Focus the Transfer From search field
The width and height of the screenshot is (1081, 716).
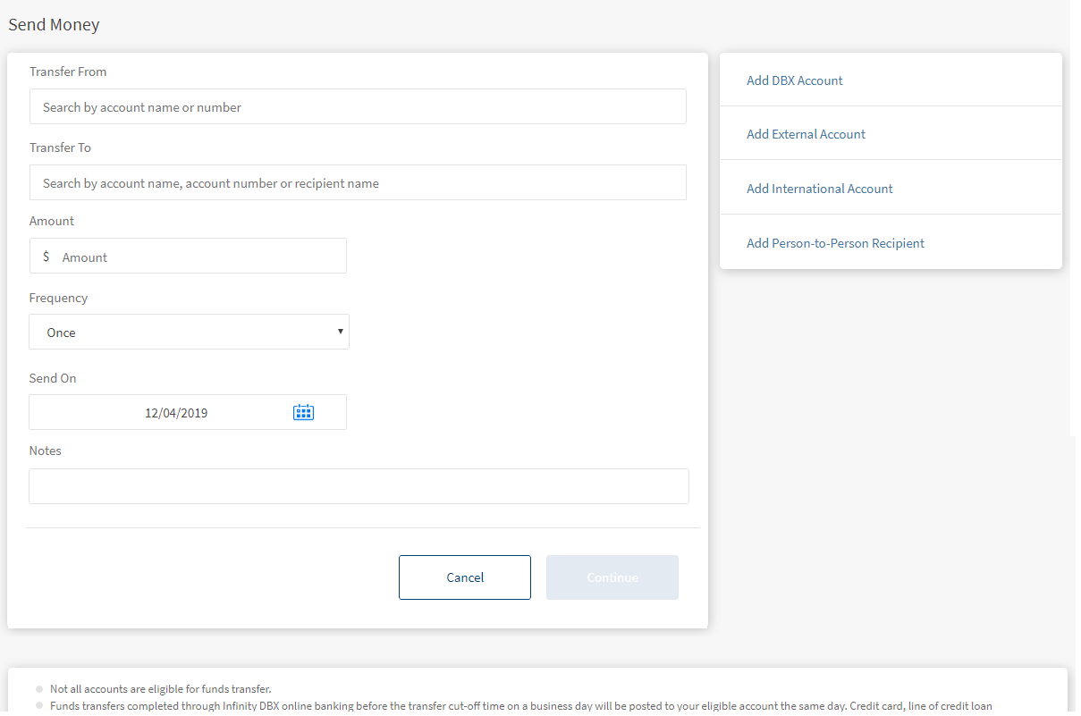point(358,107)
